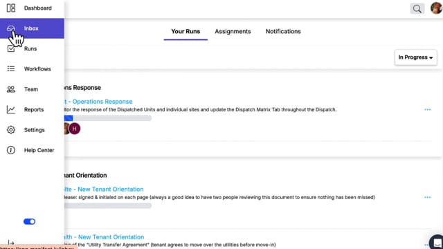443x249 pixels.
Task: Open search with magnifying glass icon
Action: 417,9
